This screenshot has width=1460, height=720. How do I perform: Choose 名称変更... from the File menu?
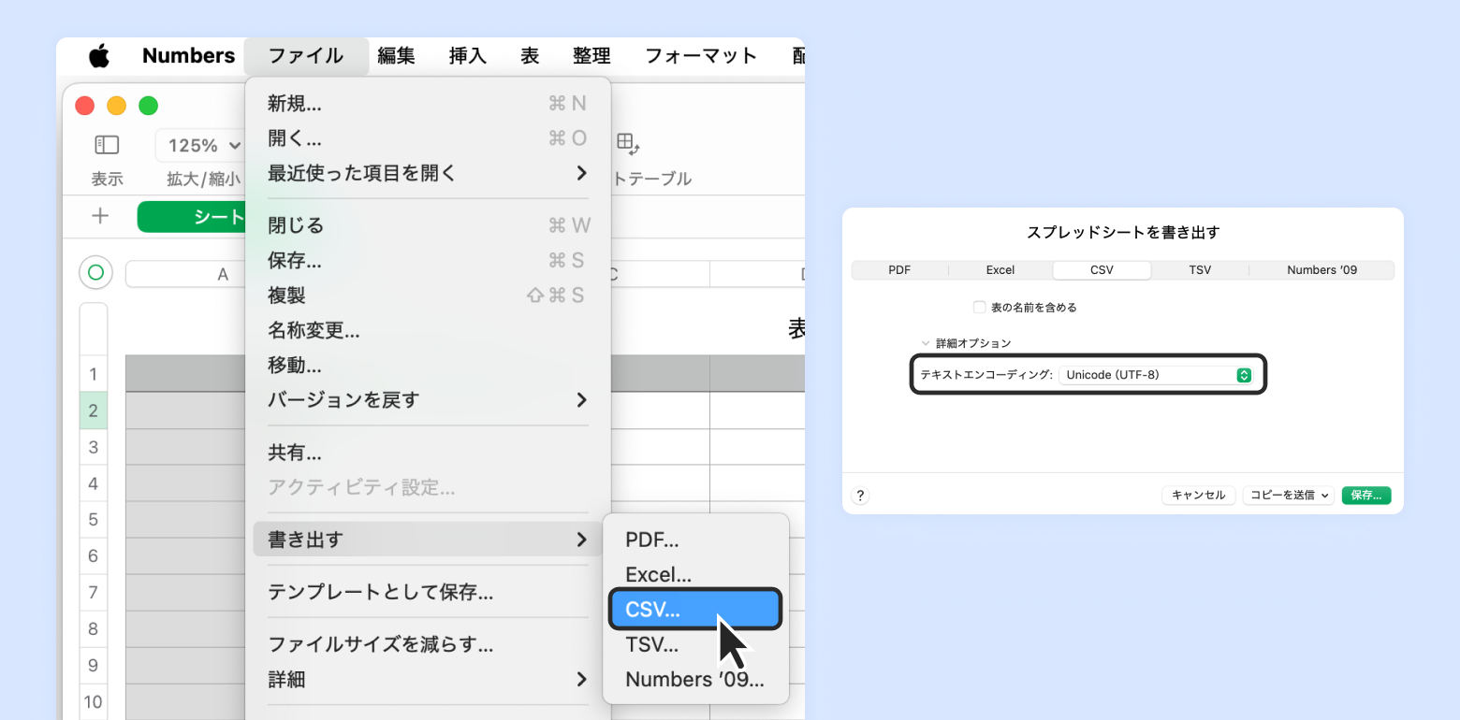pos(428,330)
